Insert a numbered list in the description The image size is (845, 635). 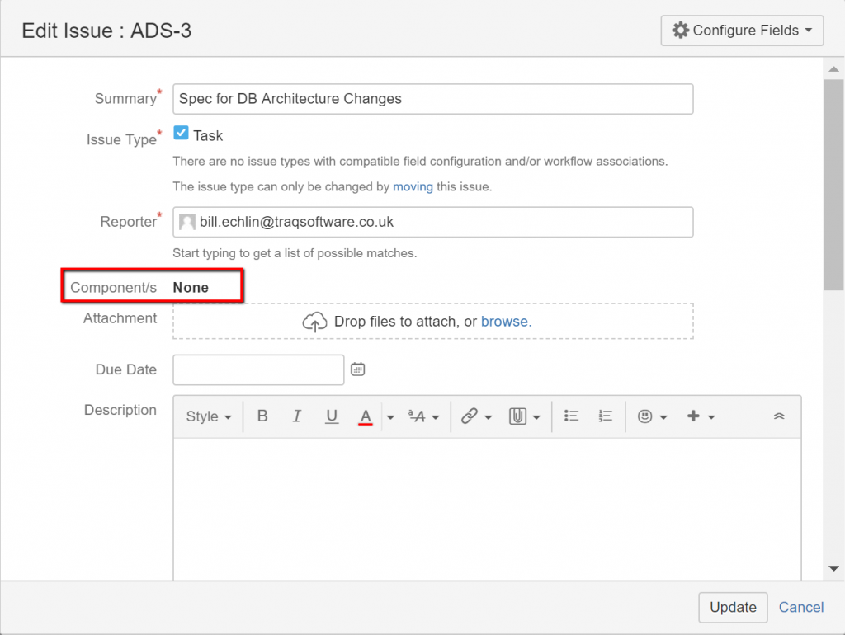tap(605, 416)
